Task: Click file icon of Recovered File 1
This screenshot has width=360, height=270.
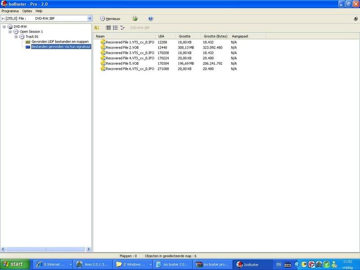Action: pos(103,42)
